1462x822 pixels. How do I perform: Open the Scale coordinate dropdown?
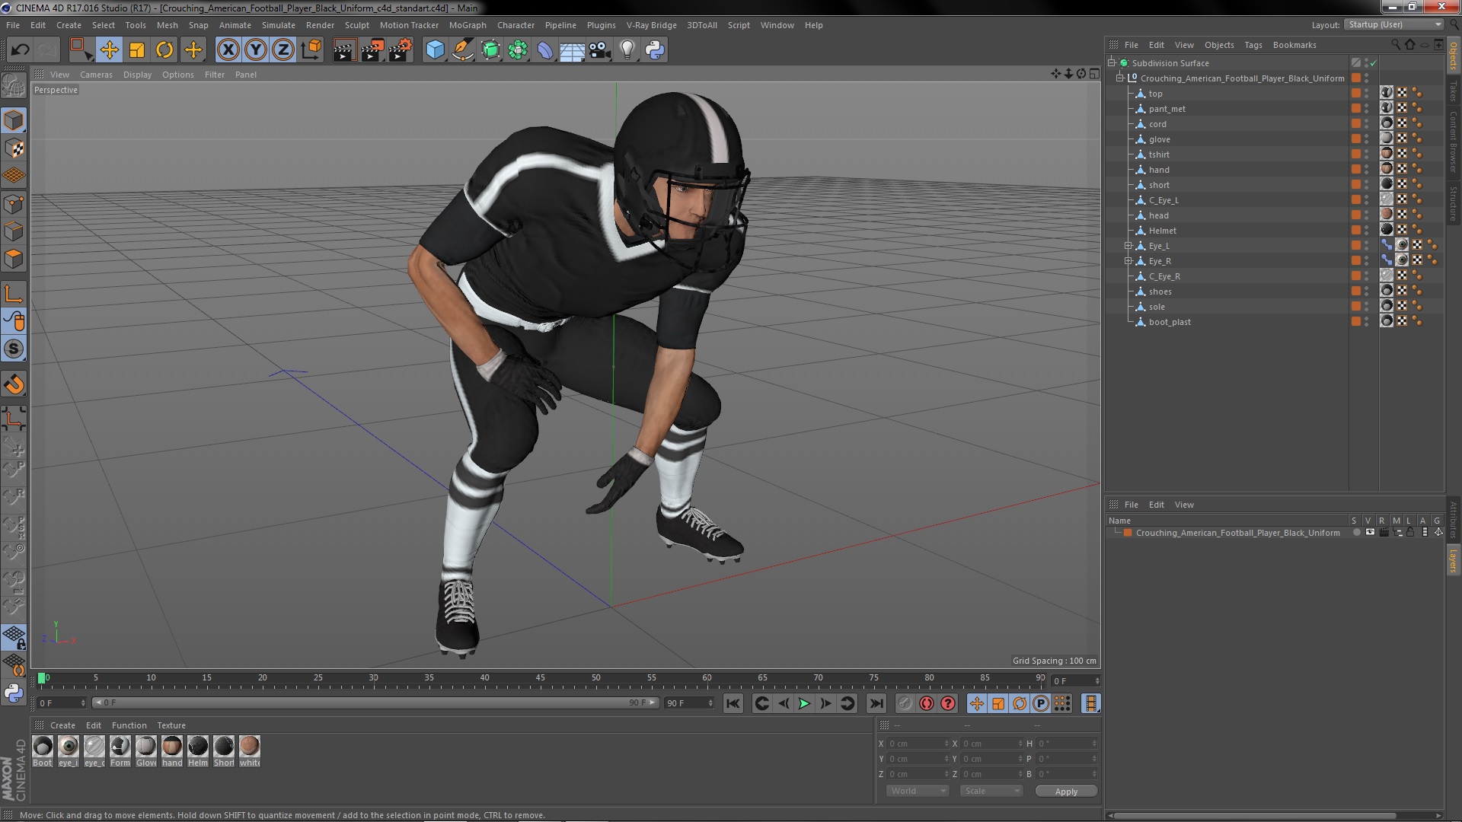coord(991,791)
